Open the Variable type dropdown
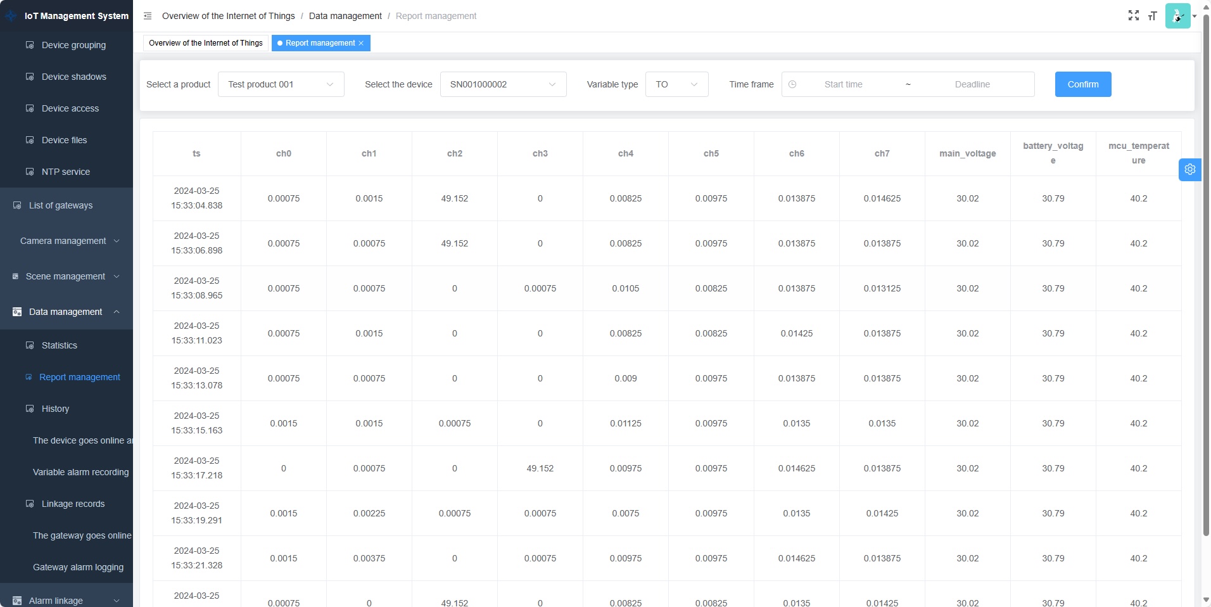The image size is (1211, 607). coord(676,84)
